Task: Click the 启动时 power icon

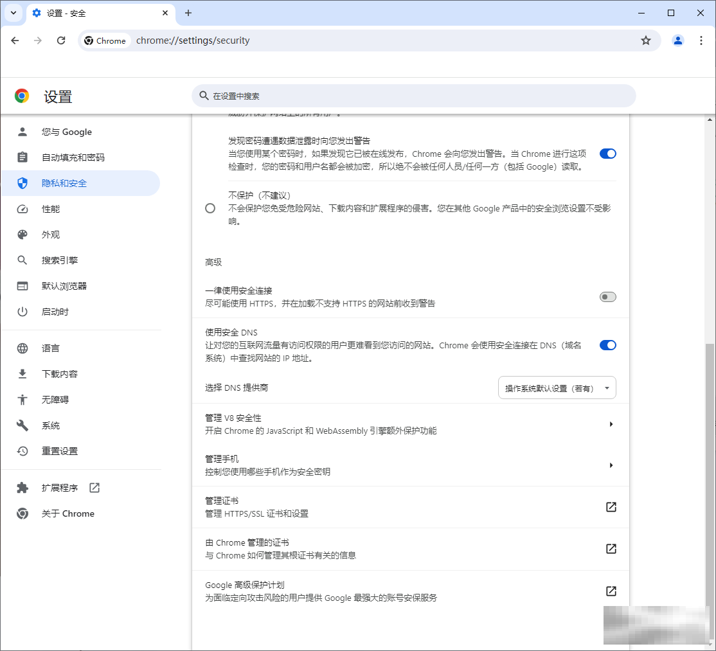Action: (x=22, y=312)
